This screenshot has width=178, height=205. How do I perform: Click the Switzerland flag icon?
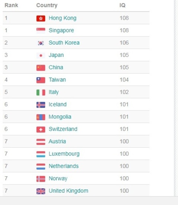coord(41,129)
